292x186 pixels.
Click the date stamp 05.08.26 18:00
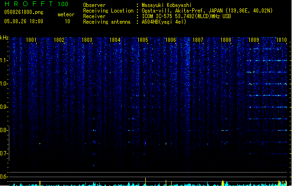pos(24,21)
